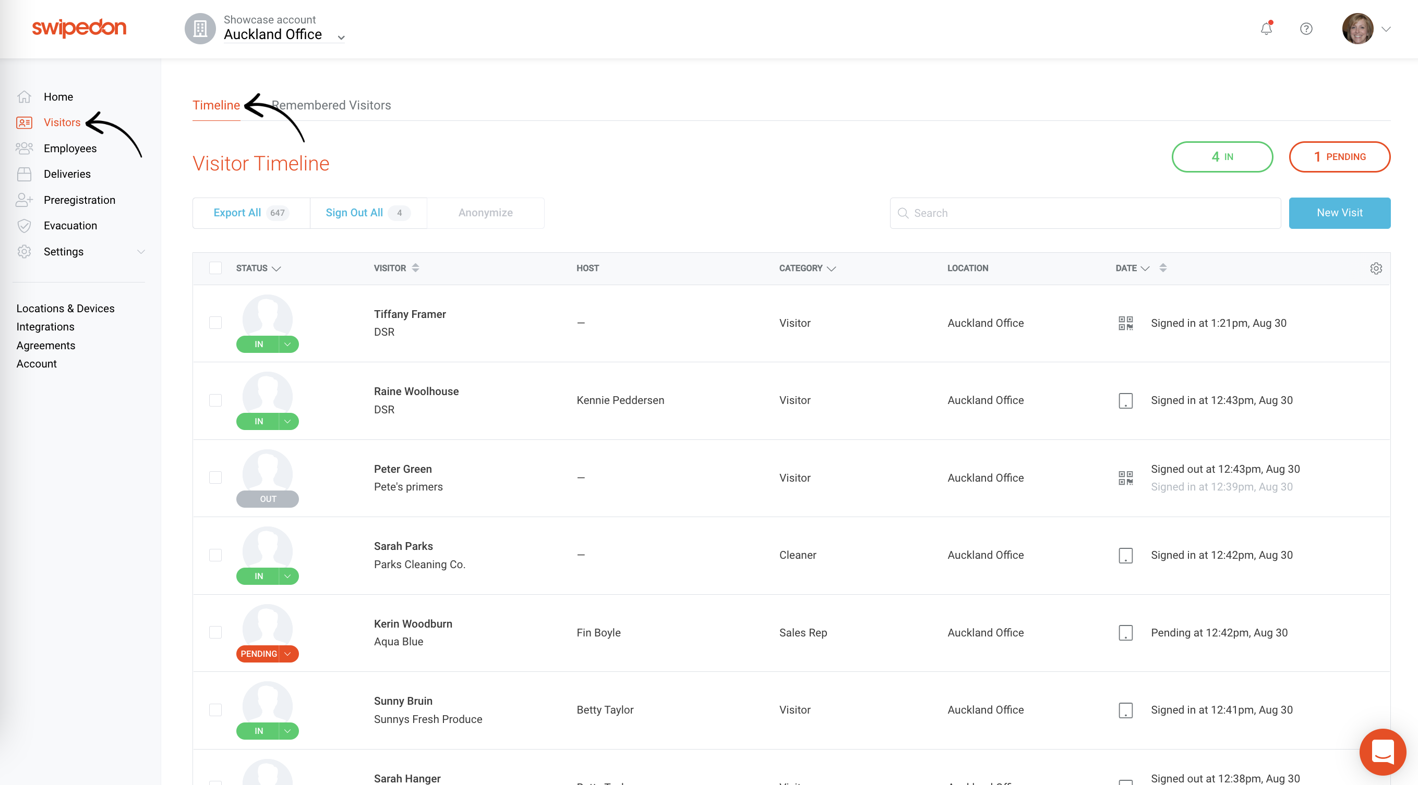The image size is (1418, 785).
Task: Click the tablet icon for Raine Woolhouse
Action: click(1126, 400)
